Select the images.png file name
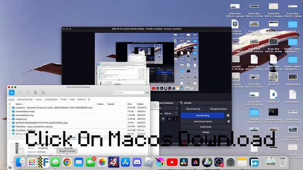Screen dimensions: 303x170 coord(21,119)
